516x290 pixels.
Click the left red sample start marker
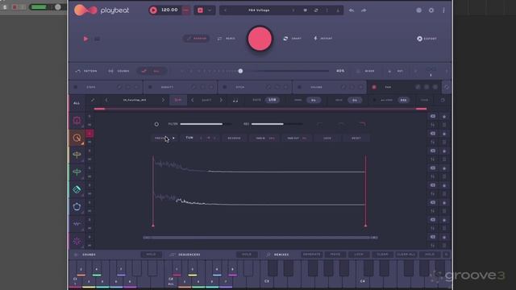coord(153,192)
